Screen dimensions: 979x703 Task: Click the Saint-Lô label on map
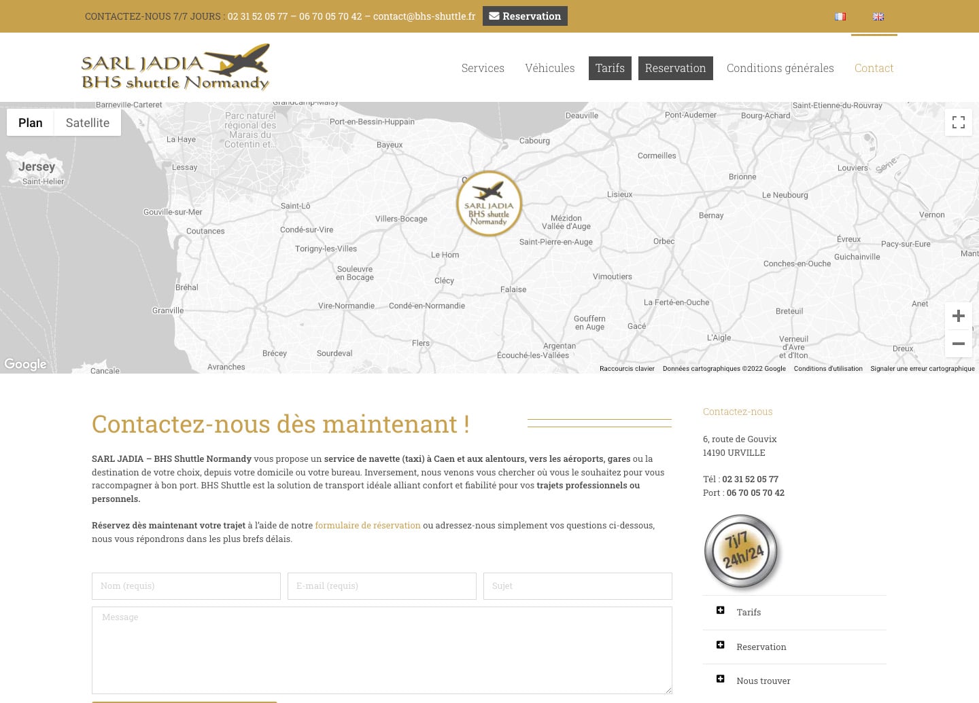(296, 206)
